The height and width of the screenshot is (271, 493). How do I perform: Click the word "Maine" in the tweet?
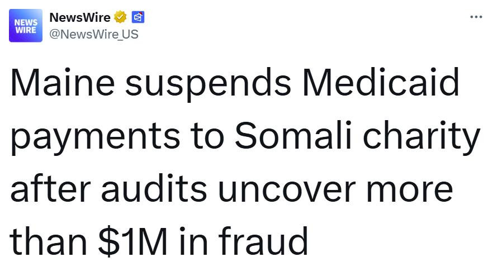point(62,83)
